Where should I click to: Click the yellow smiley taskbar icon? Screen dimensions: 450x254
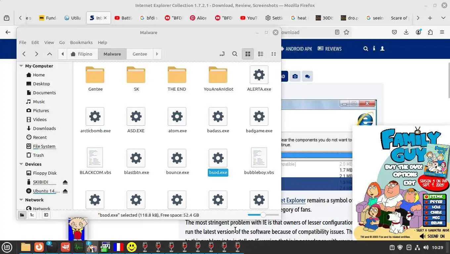[x=132, y=247]
